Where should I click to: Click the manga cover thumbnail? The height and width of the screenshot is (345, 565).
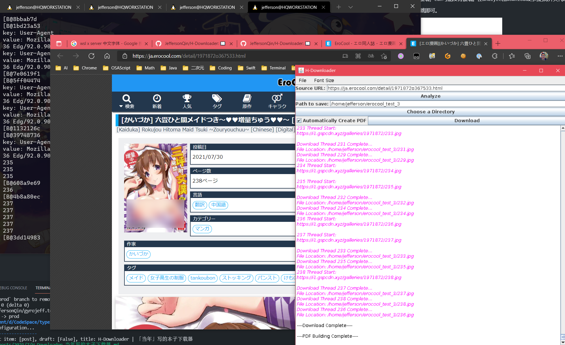155,188
